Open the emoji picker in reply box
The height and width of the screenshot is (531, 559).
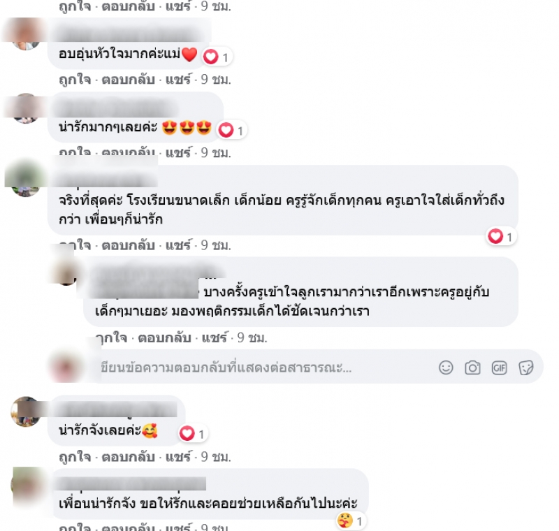pos(446,368)
